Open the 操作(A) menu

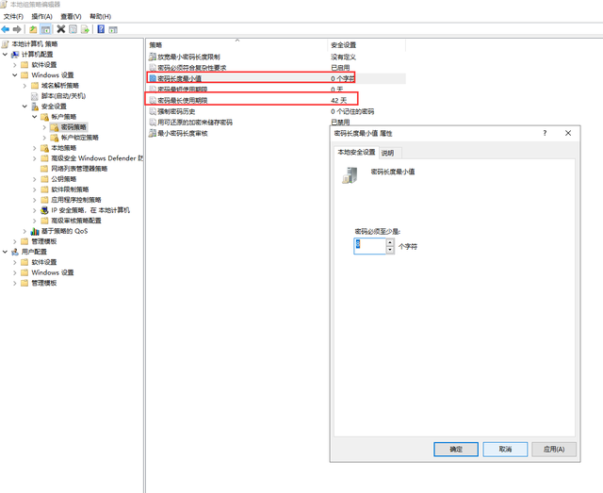pyautogui.click(x=41, y=17)
